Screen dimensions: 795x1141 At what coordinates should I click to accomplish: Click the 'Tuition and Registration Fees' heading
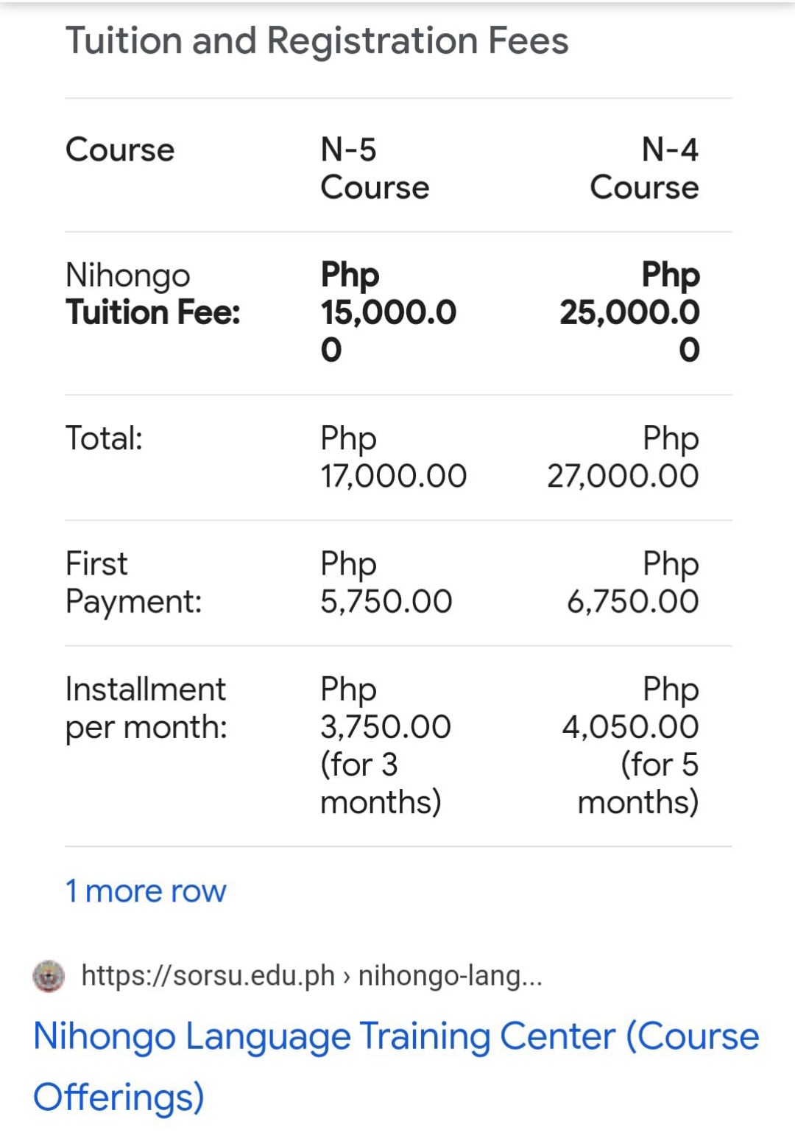click(317, 41)
